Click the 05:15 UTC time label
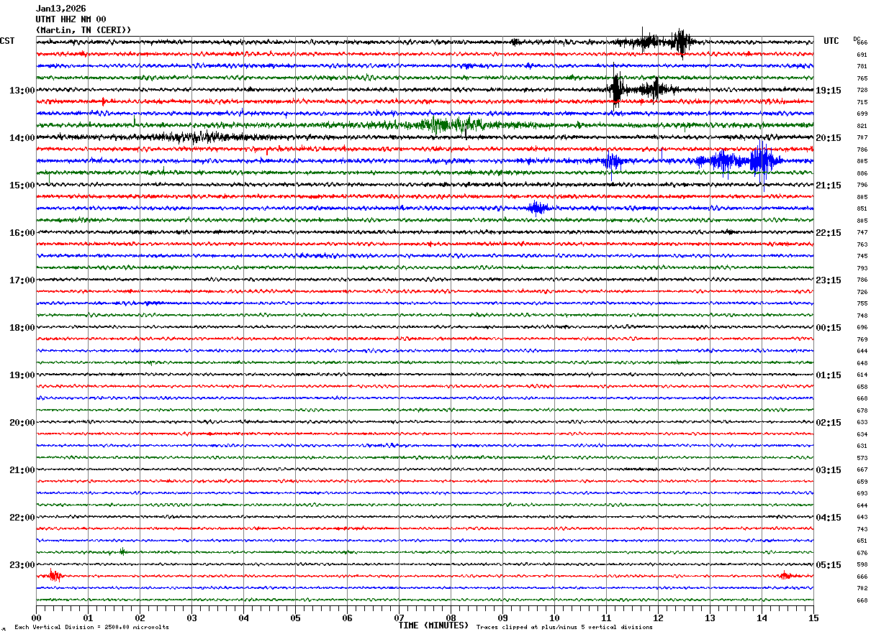 829,565
